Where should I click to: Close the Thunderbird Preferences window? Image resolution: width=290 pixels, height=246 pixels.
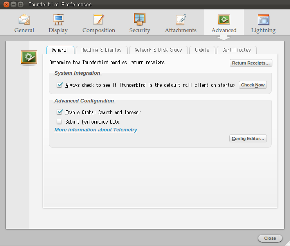coord(6,4)
